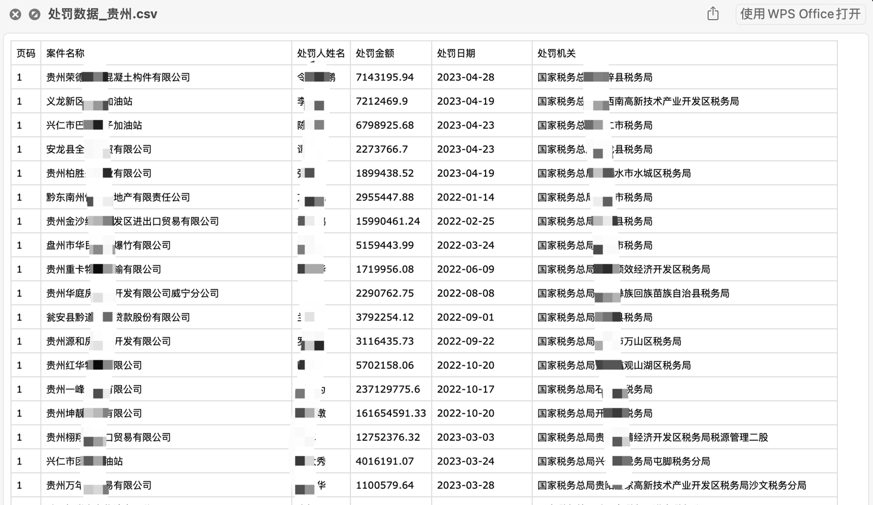
Task: Select amount cell 1100579.64
Action: point(391,485)
